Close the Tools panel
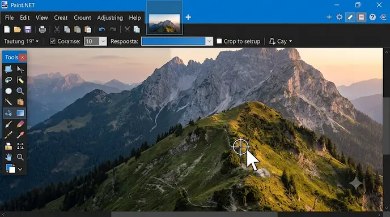The width and height of the screenshot is (390, 217). (23, 58)
